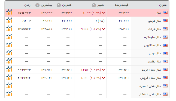Click the US flag icon beside دلار تفلیس

(165, 62)
